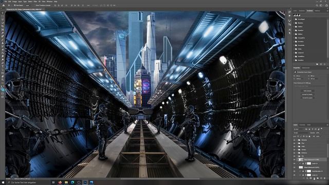The image size is (329, 185).
Task: Open the layer blend mode dropdown
Action: (300, 133)
